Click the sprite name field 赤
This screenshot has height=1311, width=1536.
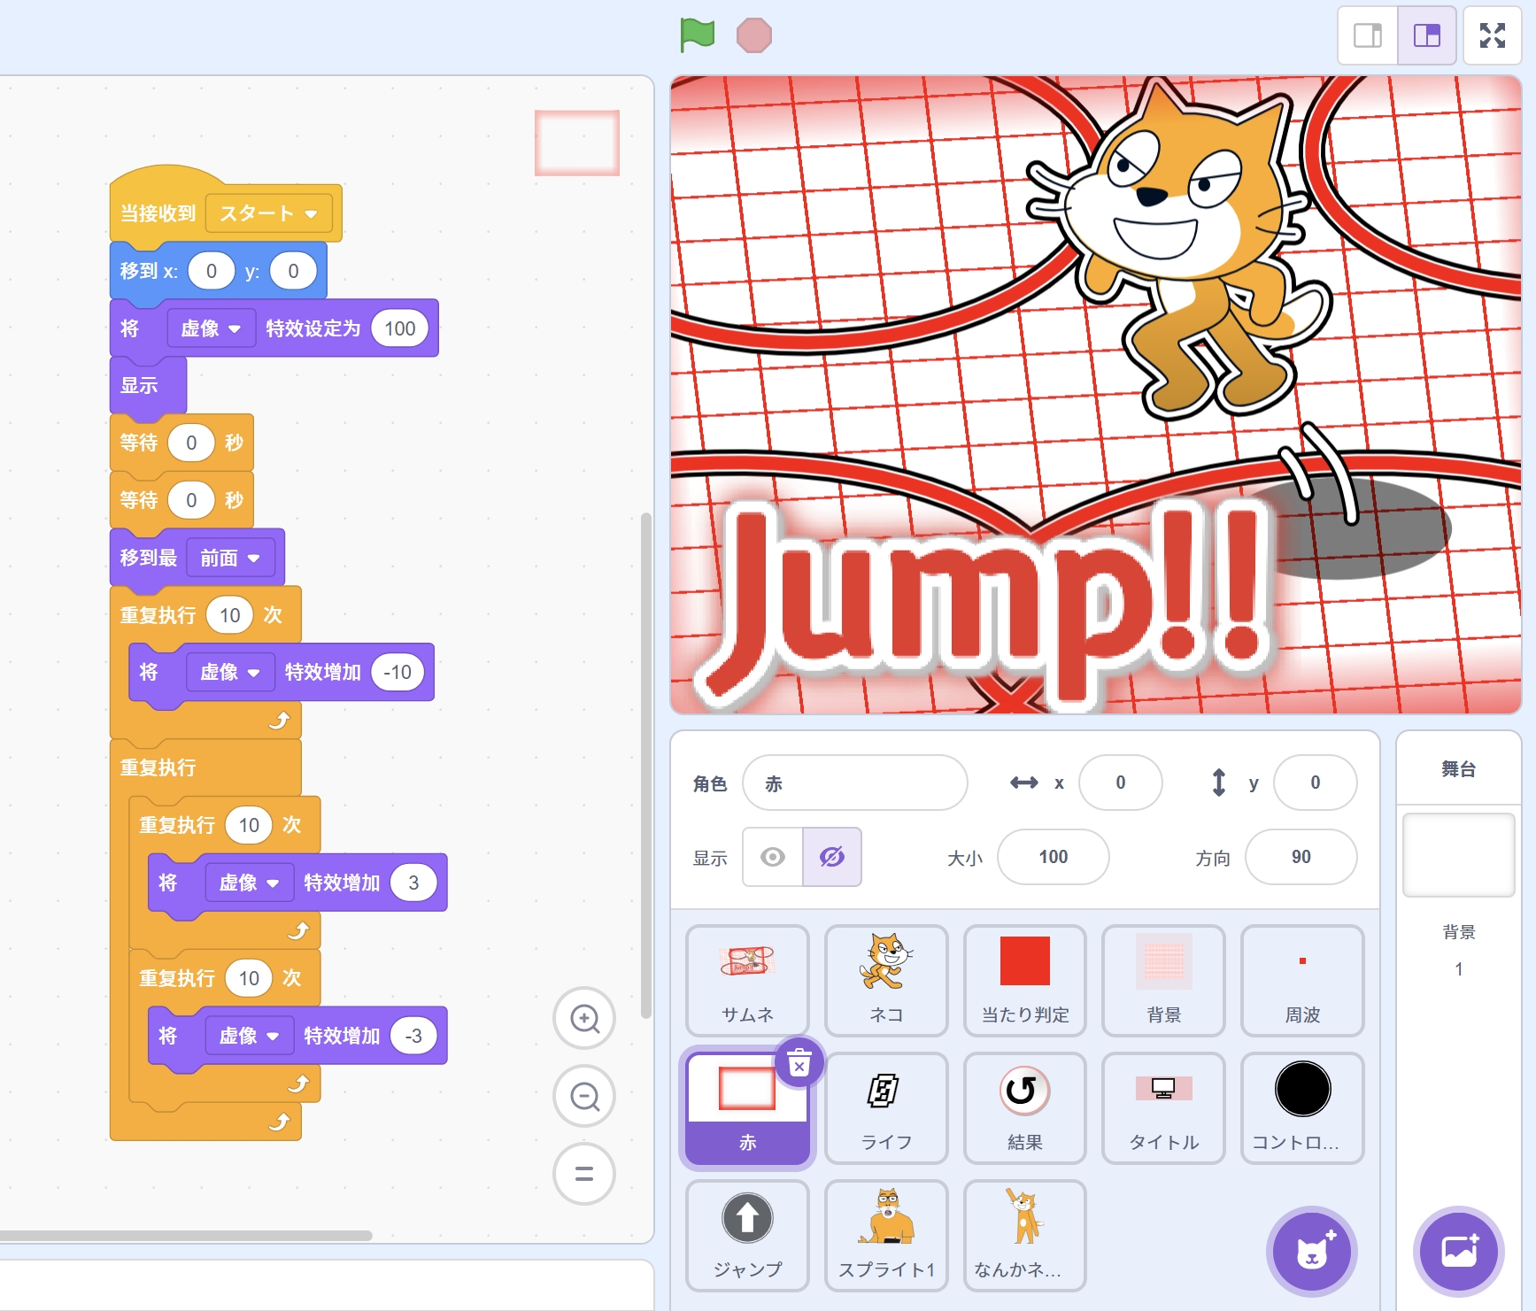click(x=854, y=783)
